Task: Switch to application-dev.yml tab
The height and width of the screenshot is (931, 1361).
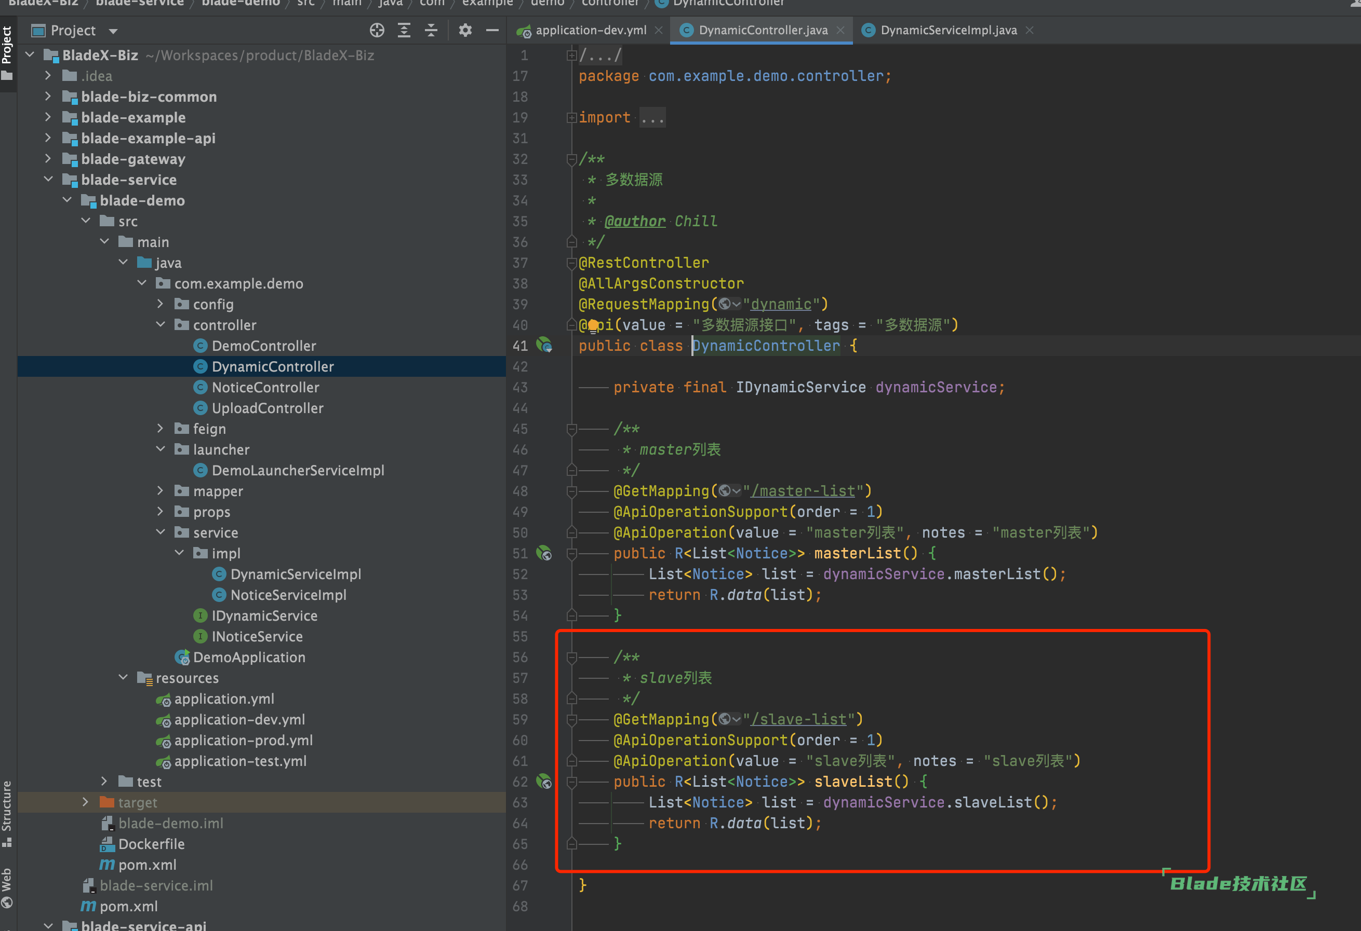Action: pos(591,31)
